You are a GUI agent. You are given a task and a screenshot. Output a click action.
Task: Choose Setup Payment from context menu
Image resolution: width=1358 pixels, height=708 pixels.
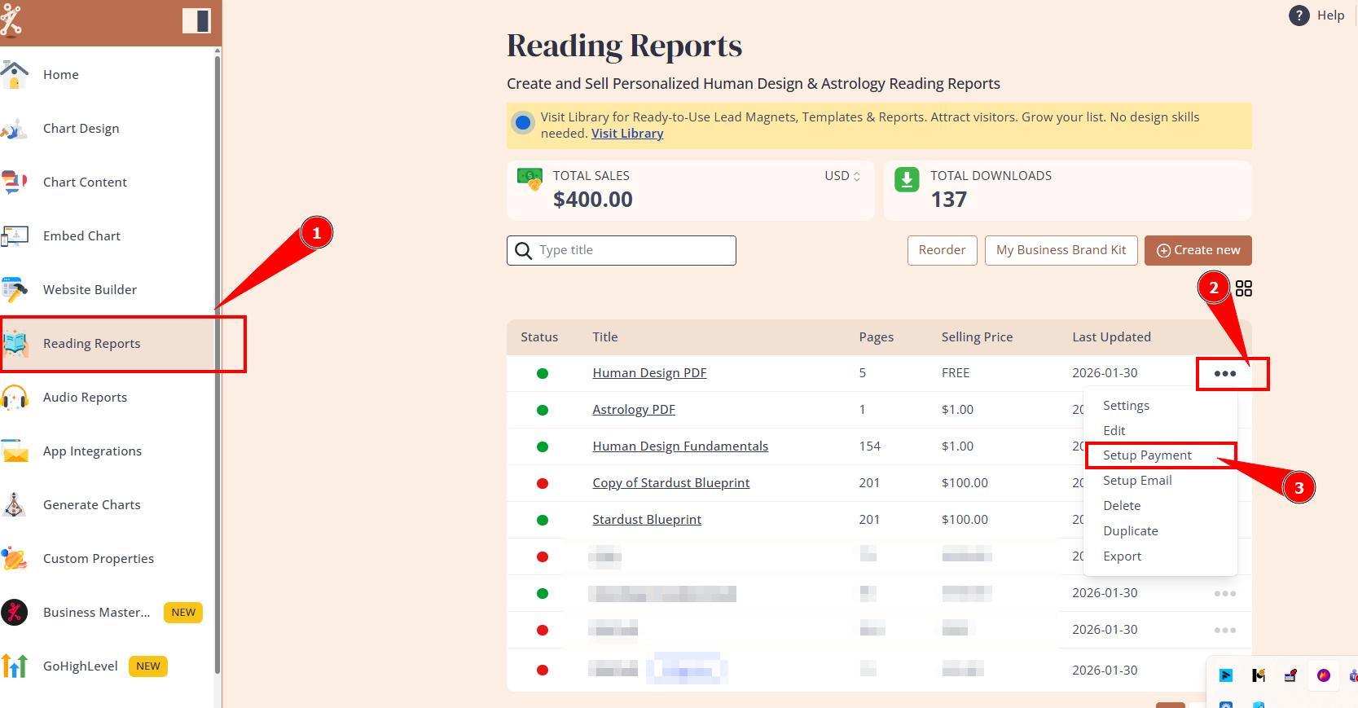click(x=1147, y=455)
